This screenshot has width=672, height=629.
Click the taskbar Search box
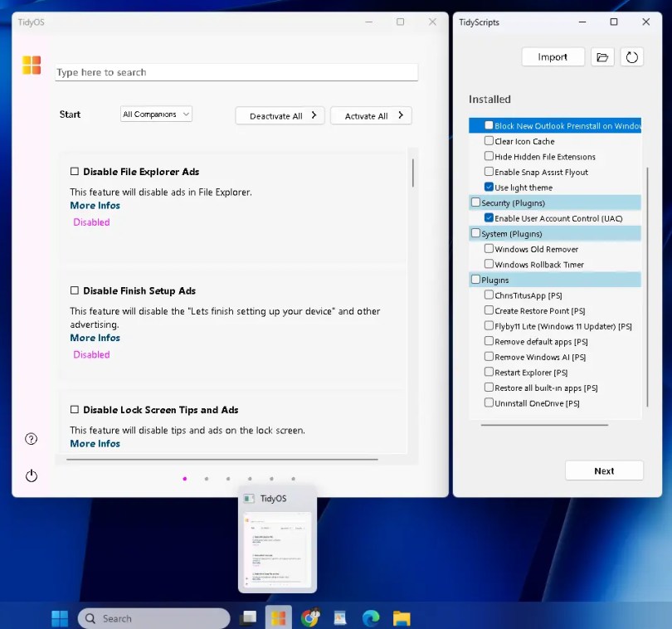pyautogui.click(x=153, y=618)
